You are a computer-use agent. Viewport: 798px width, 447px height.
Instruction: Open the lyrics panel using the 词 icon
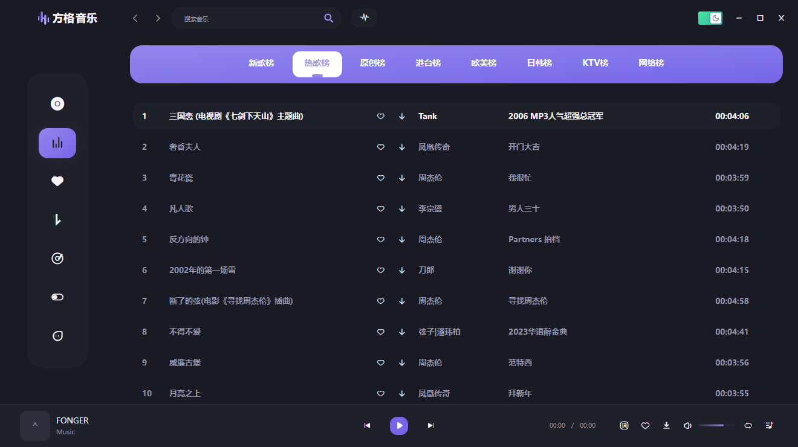[x=624, y=425]
